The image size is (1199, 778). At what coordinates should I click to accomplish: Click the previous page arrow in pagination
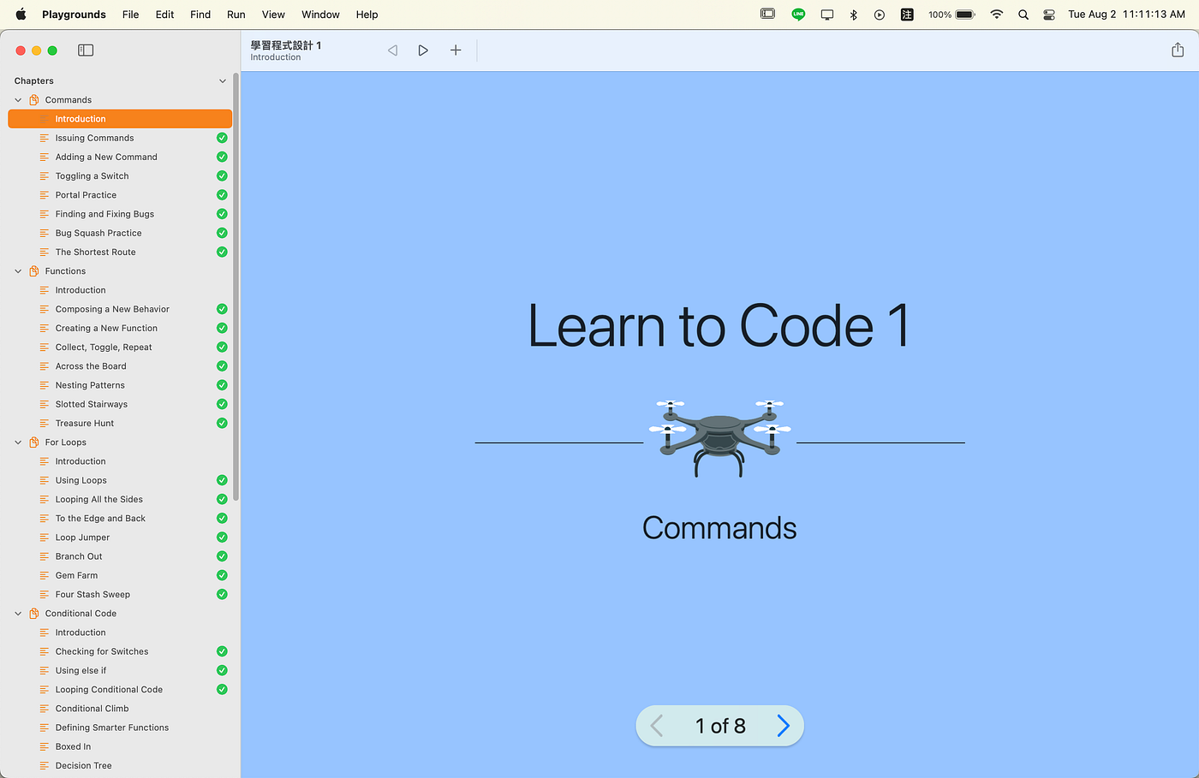pyautogui.click(x=656, y=725)
